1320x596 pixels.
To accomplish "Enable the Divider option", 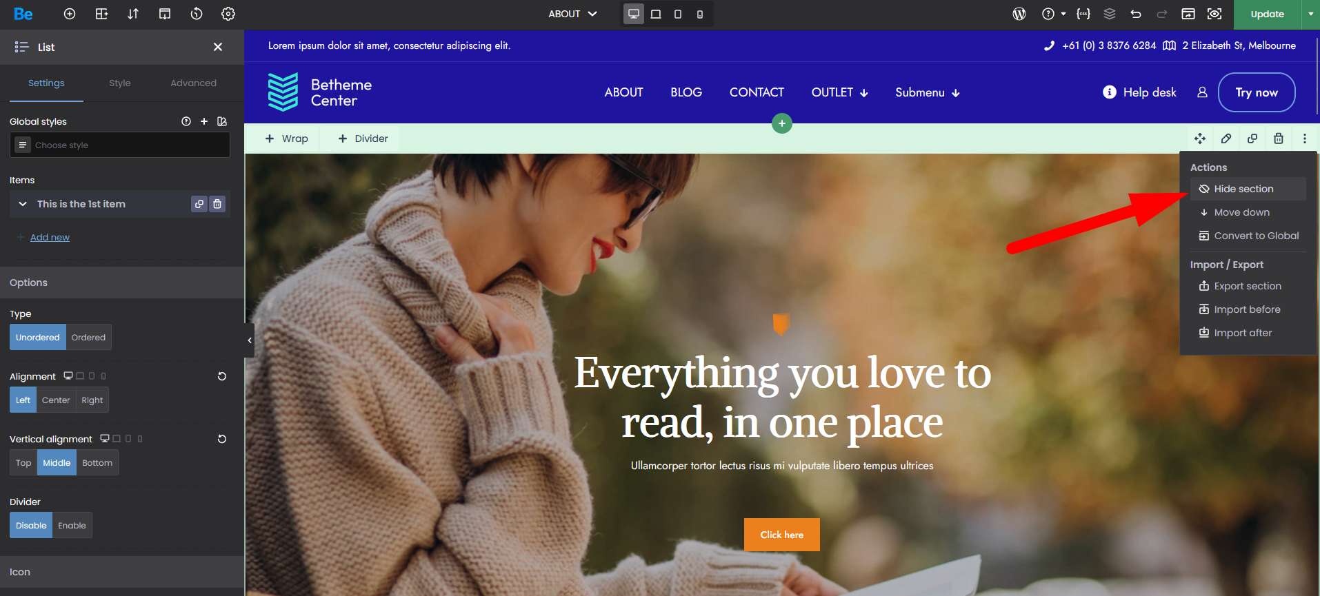I will click(x=72, y=526).
